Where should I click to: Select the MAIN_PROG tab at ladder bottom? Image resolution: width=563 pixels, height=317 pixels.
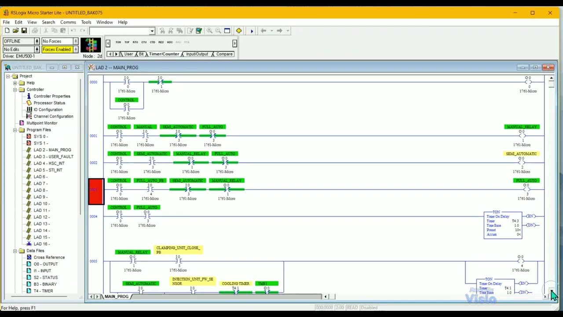click(x=117, y=296)
